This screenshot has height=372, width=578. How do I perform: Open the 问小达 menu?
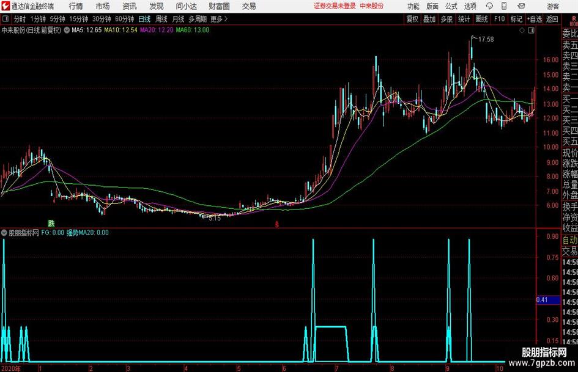[x=186, y=6]
